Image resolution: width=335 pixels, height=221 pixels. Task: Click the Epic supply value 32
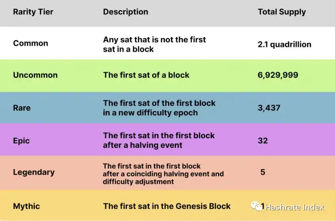[x=263, y=141]
